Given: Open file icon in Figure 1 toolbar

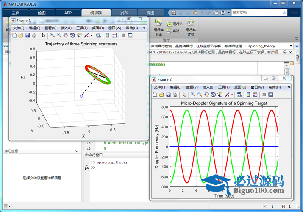Looking at the screenshot, I should click(x=21, y=35).
